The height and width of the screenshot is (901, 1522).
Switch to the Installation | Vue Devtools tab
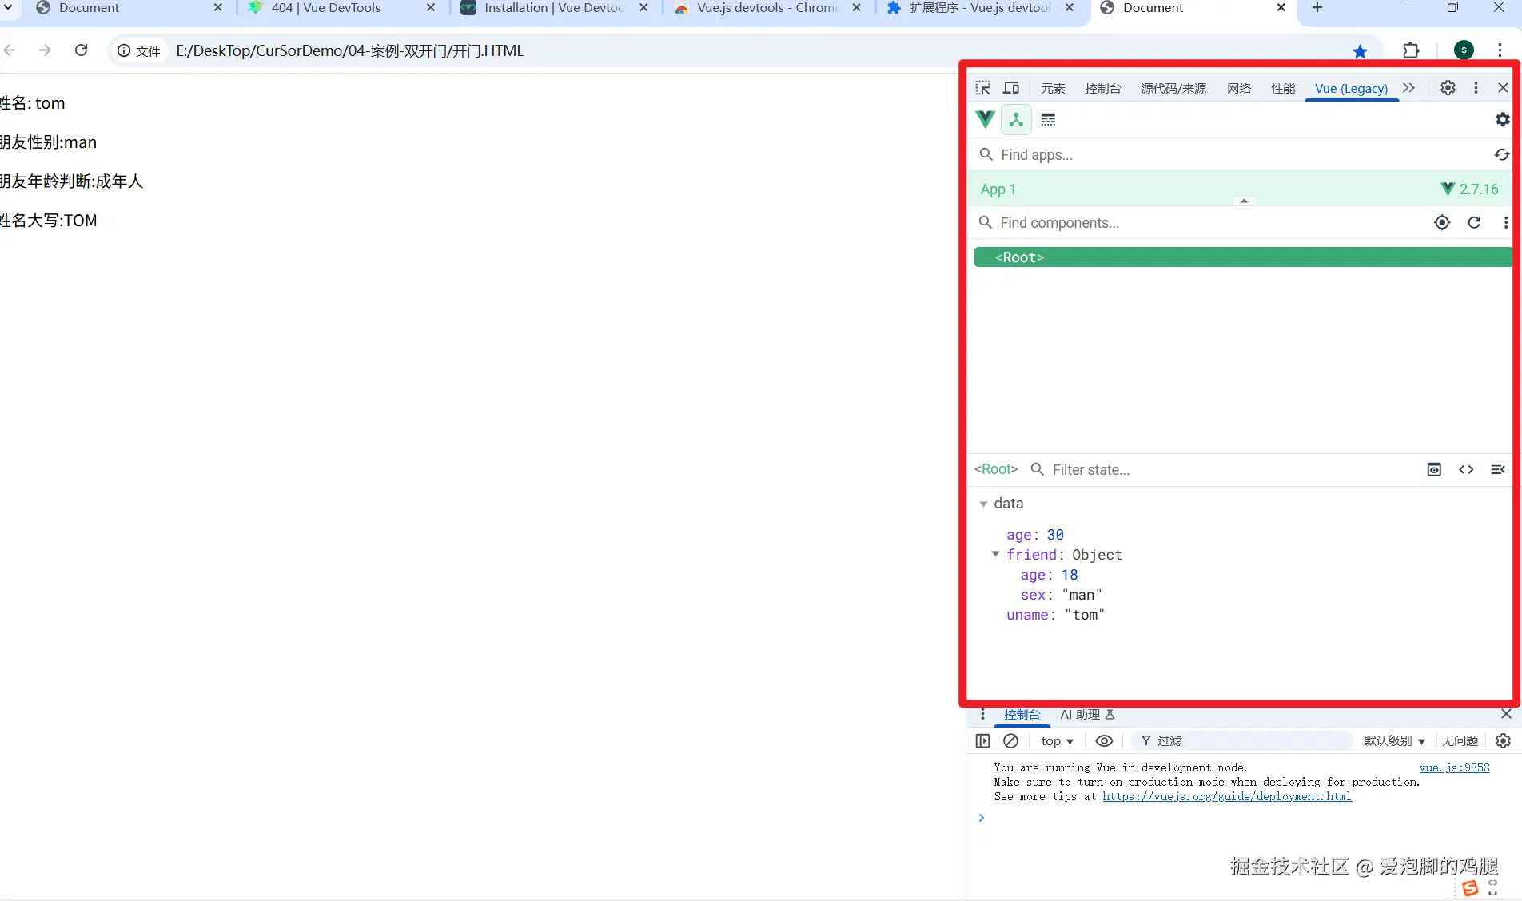pos(555,9)
